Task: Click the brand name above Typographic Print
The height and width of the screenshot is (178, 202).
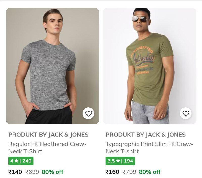Action: 145,135
